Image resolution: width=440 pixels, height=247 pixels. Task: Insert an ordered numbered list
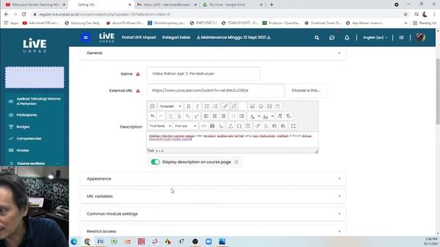pyautogui.click(x=215, y=106)
